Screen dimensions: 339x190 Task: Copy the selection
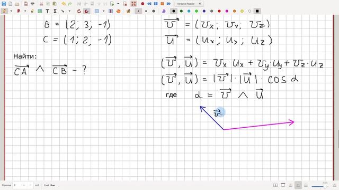[48, 4]
